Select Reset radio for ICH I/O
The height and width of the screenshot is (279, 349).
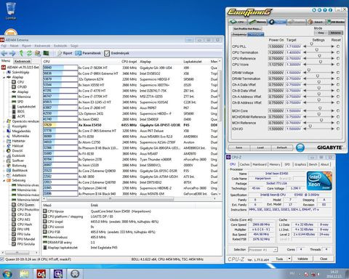point(338,129)
